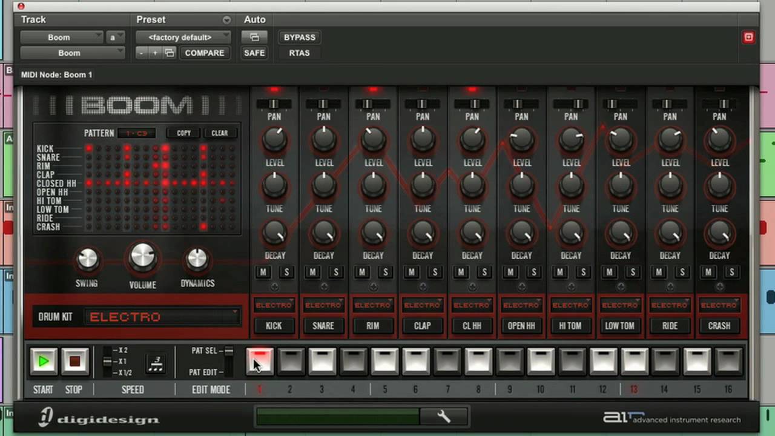775x436 pixels.
Task: Click the green Start play button
Action: pyautogui.click(x=43, y=362)
